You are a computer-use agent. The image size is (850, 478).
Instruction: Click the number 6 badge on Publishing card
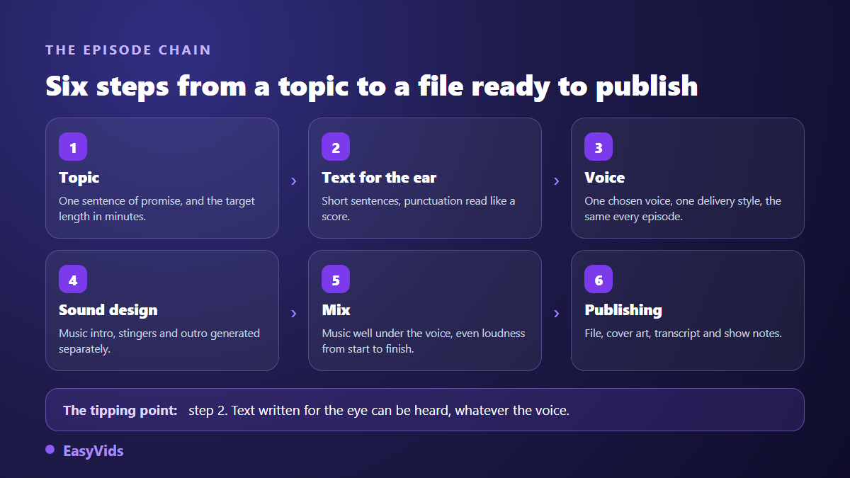pos(599,280)
